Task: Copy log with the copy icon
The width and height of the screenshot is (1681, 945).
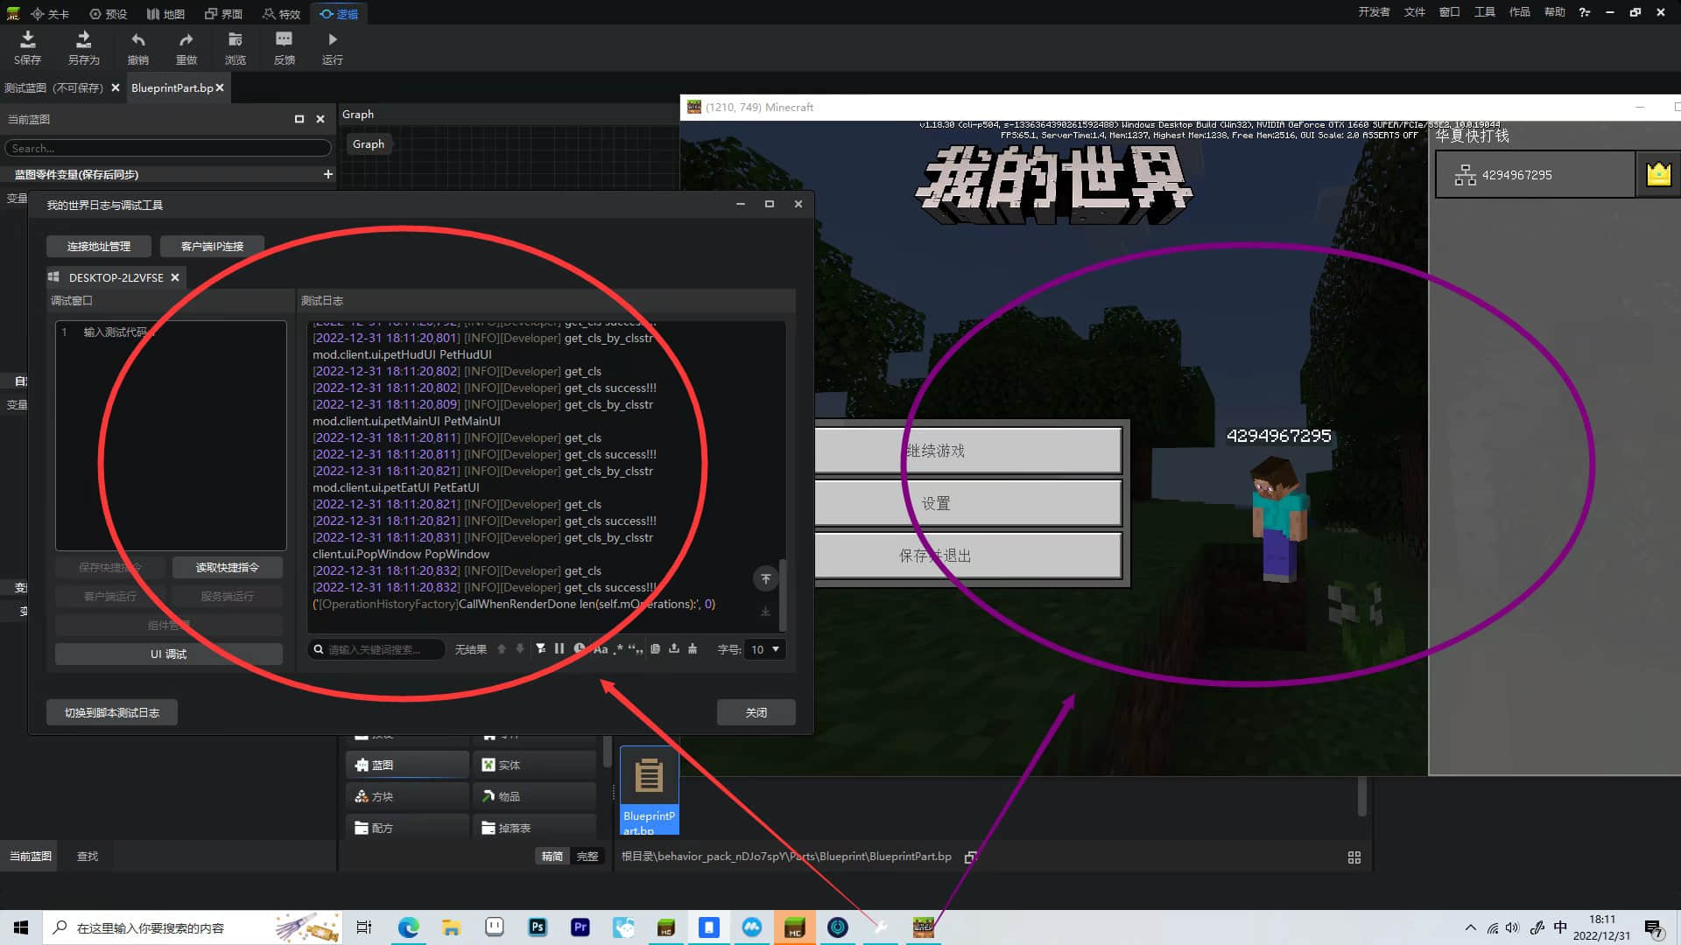Action: click(x=655, y=649)
